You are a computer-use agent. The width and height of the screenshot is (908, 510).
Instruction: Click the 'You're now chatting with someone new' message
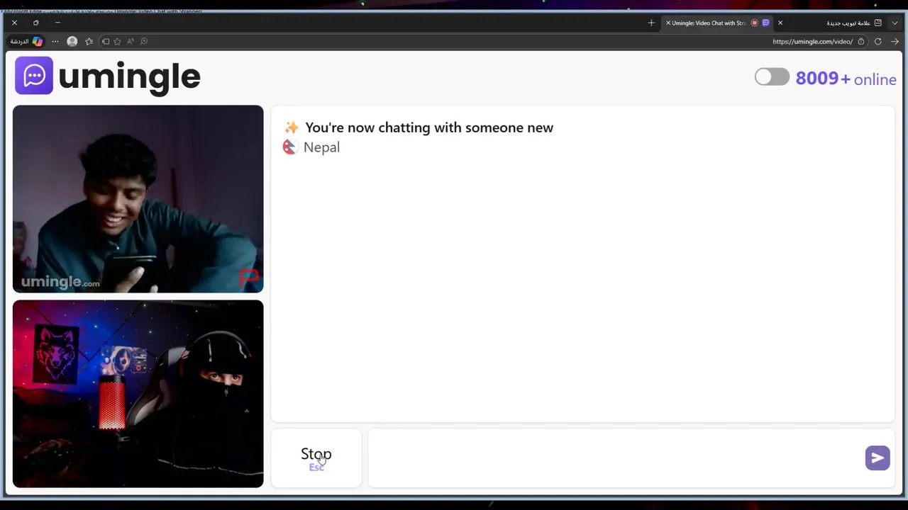(x=429, y=127)
